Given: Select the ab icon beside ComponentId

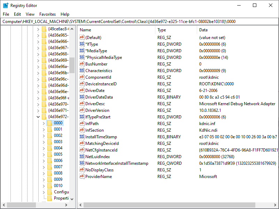Looking at the screenshot, I should (x=82, y=77).
